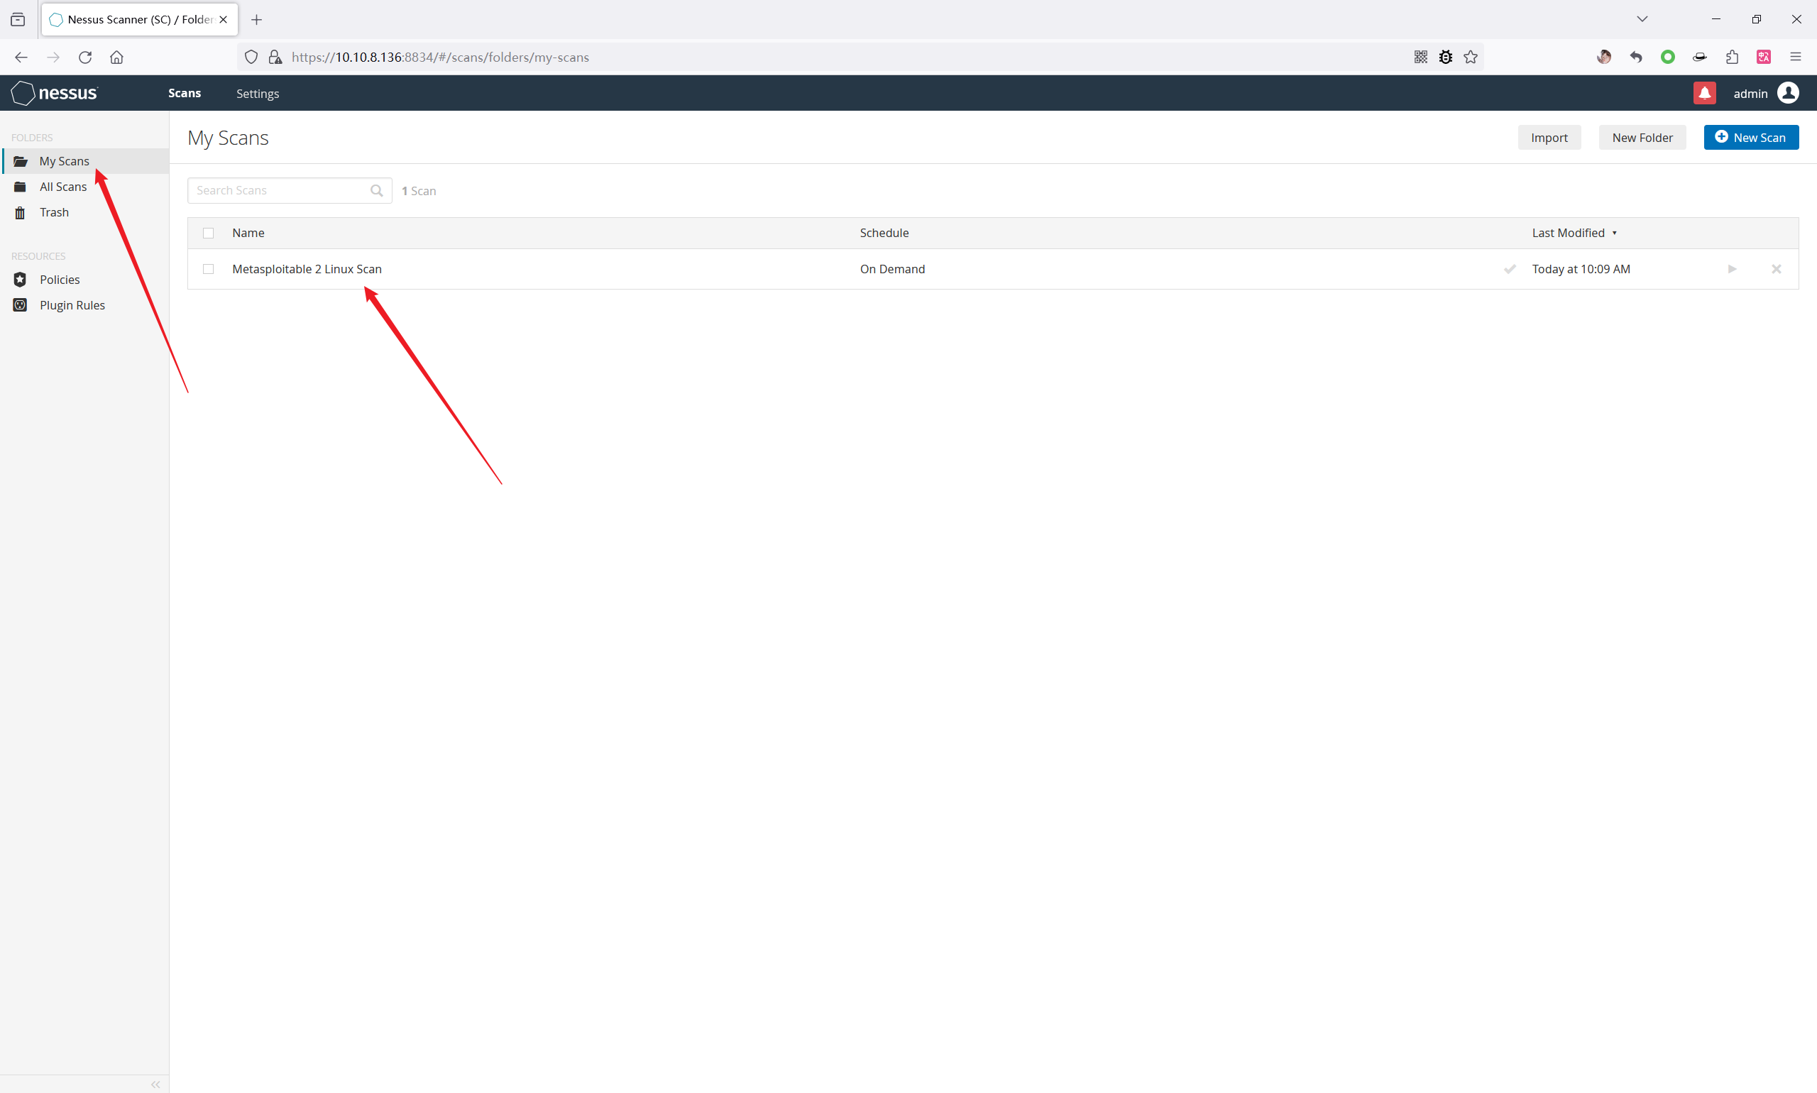Click the Import button
The image size is (1817, 1093).
(x=1549, y=138)
